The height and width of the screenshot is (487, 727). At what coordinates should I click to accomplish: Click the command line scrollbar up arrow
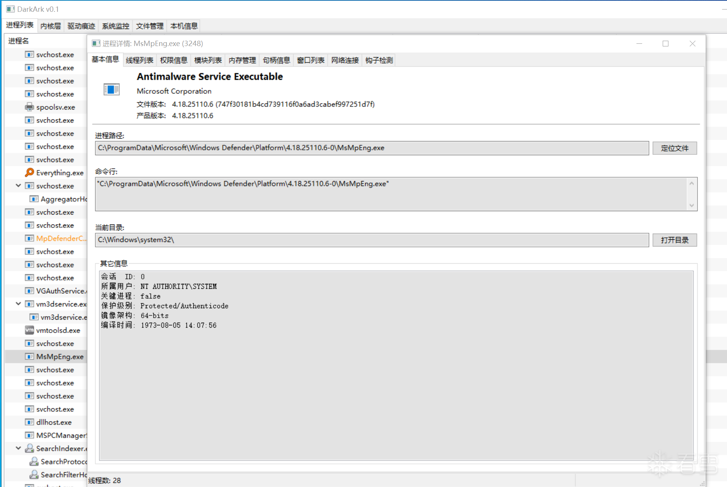[x=692, y=183]
